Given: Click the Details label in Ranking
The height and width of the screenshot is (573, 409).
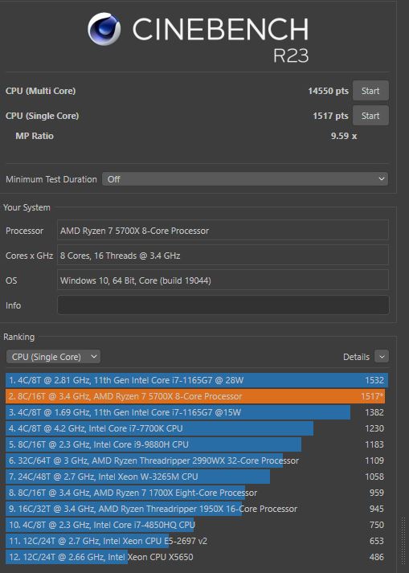Looking at the screenshot, I should (356, 357).
